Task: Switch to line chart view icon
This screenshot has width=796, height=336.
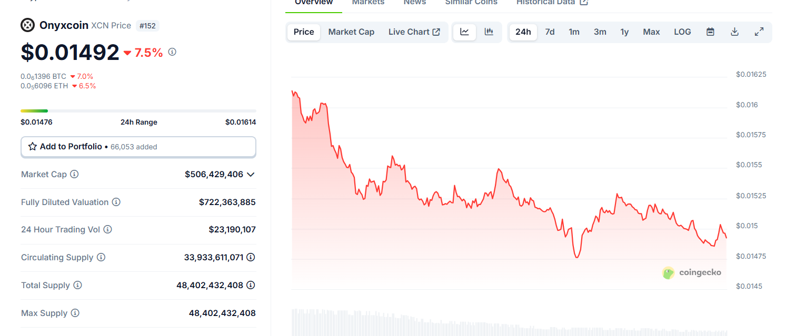Action: coord(464,32)
